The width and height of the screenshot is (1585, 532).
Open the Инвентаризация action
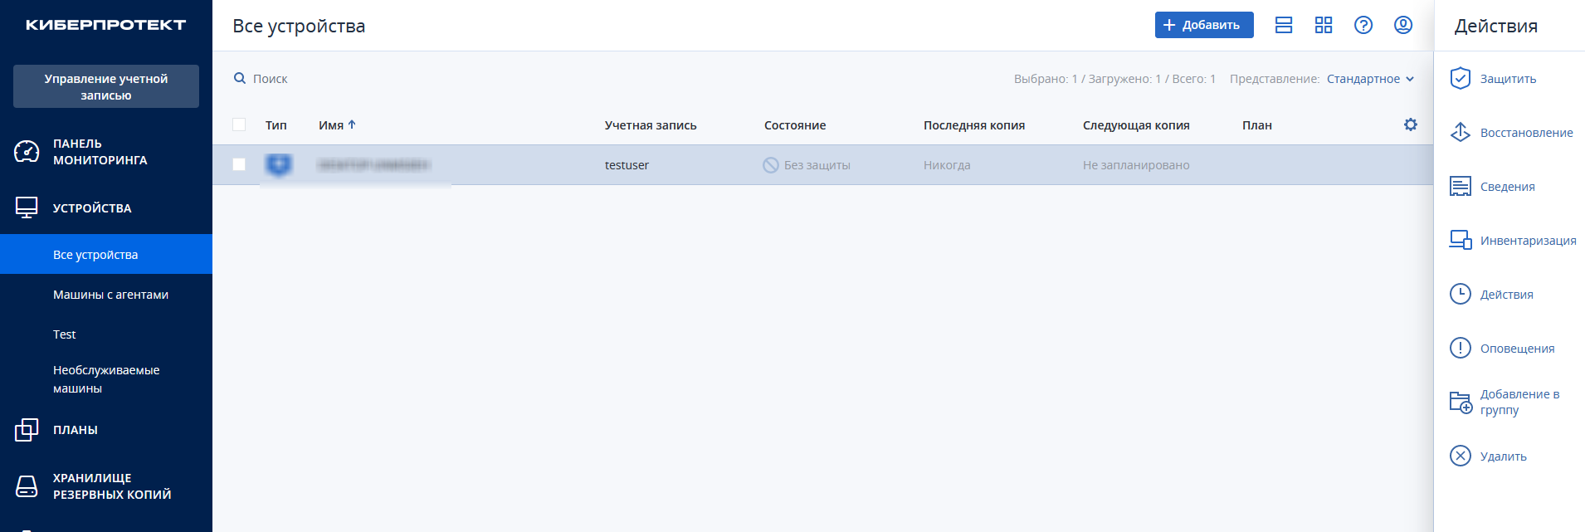click(1529, 241)
